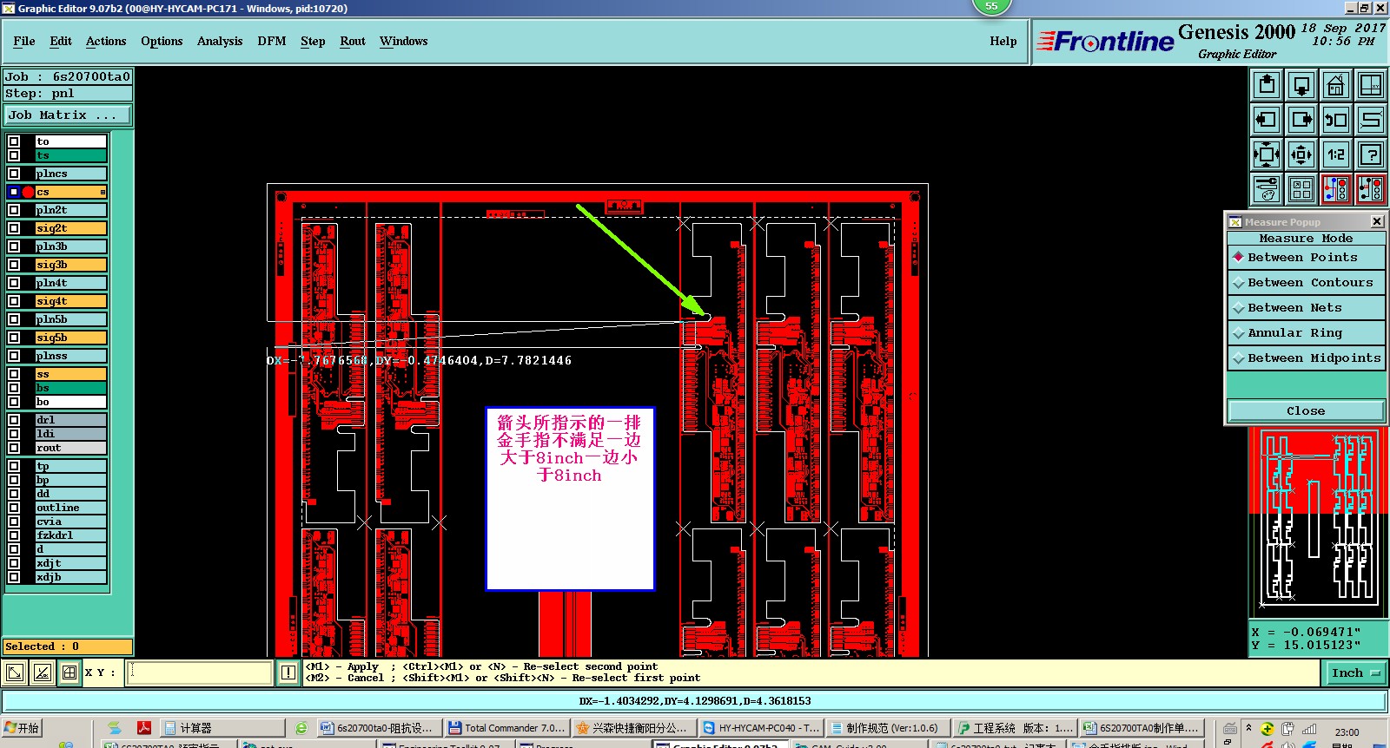Open the Start button on the taskbar

[22, 728]
